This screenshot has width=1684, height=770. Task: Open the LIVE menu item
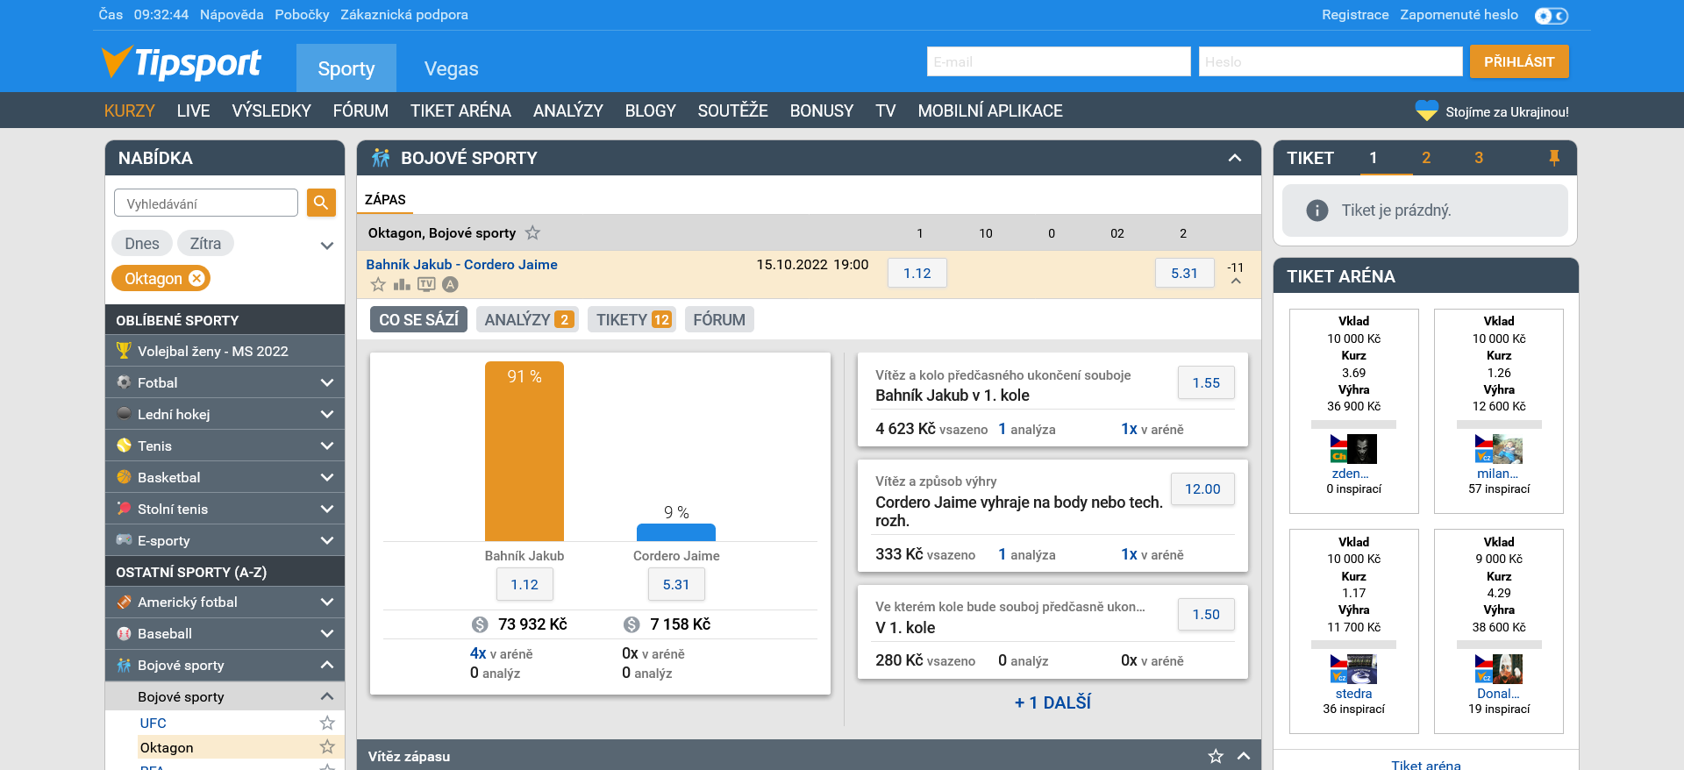[193, 111]
